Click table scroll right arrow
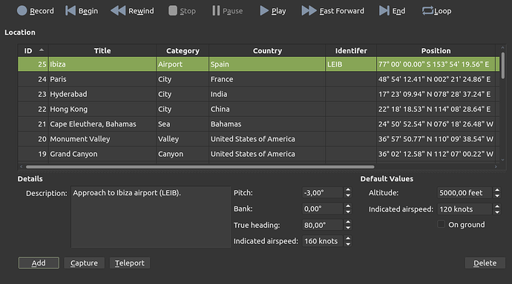Image resolution: width=512 pixels, height=284 pixels. [496, 166]
